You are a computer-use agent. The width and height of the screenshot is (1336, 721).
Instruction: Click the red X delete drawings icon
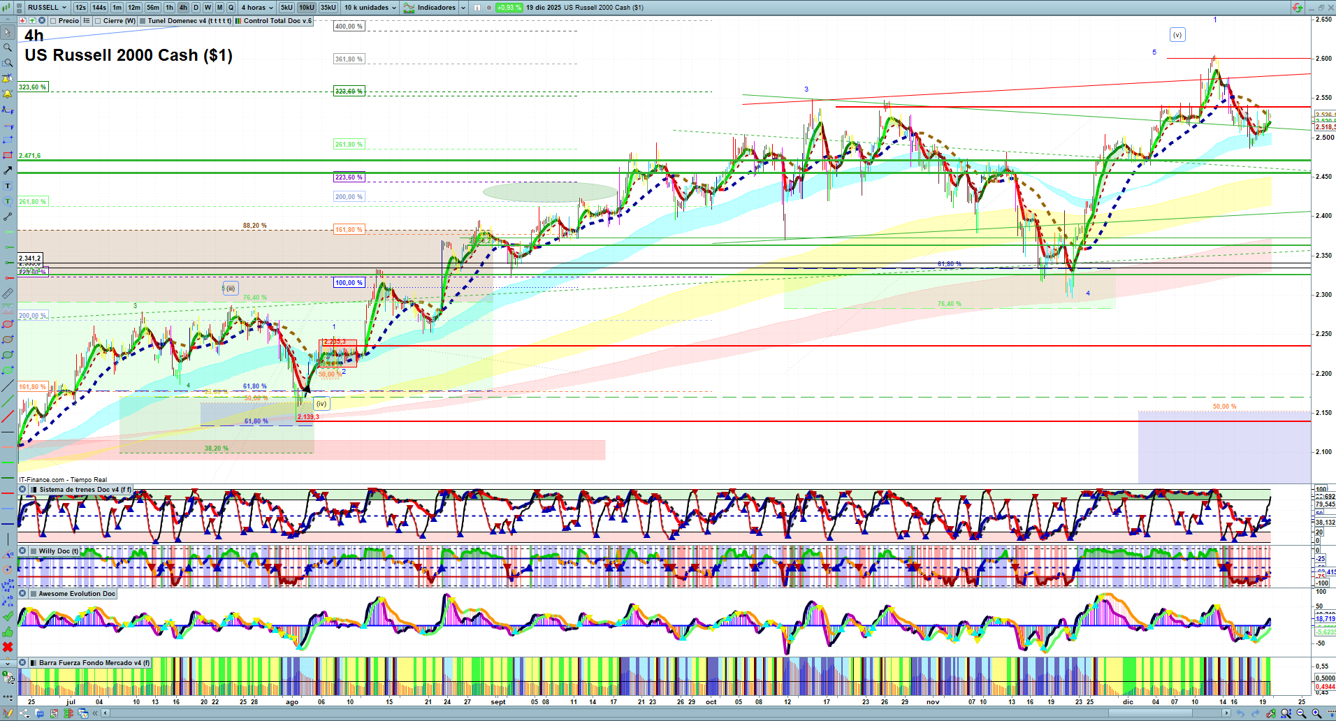click(x=8, y=647)
